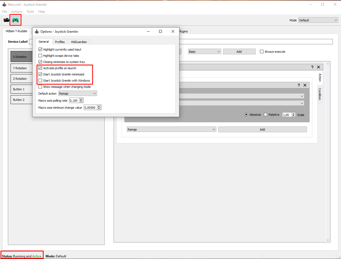Open lower Remap action dropdown
Viewport: 341px width, 259px height.
(x=172, y=129)
